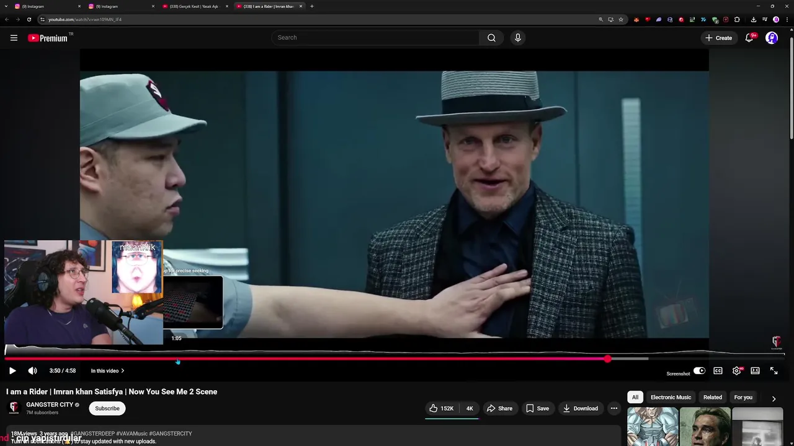Select the 'All' filter chip

[635, 397]
